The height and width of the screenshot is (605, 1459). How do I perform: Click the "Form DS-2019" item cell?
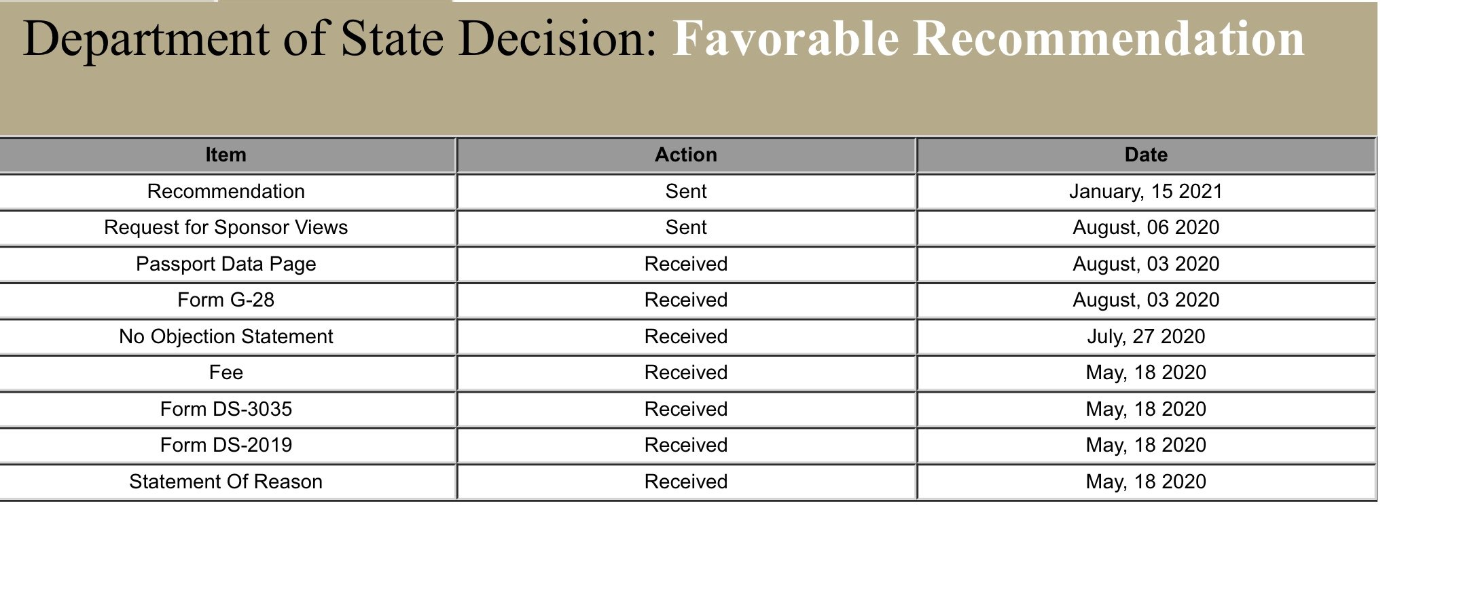tap(226, 446)
